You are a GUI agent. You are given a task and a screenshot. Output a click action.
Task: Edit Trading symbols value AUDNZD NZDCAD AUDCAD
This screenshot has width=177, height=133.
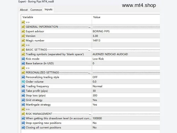pyautogui.click(x=110, y=54)
